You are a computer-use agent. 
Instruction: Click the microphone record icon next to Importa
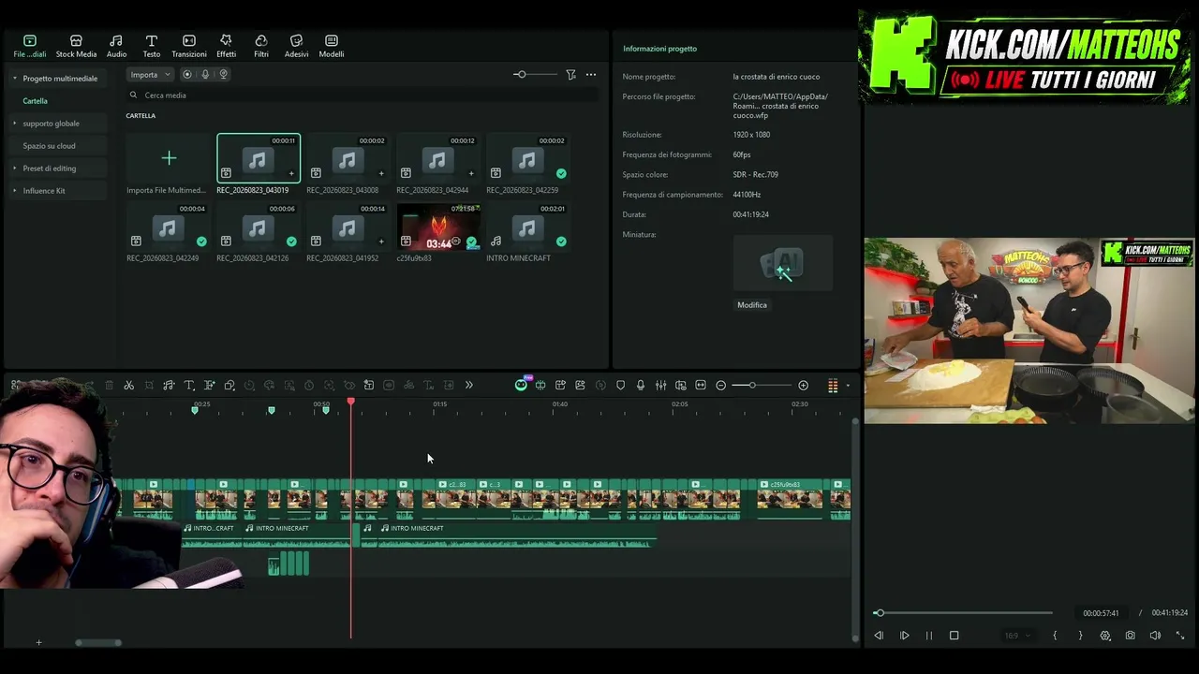205,75
